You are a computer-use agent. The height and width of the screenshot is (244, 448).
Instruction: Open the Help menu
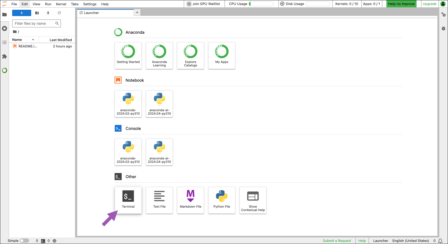click(x=105, y=4)
